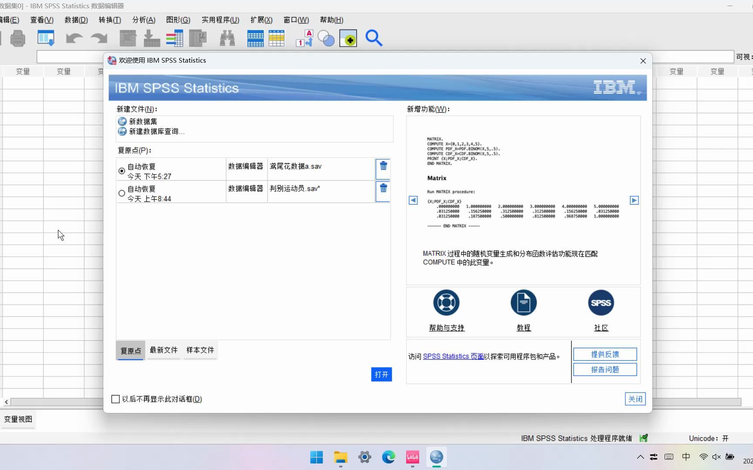The width and height of the screenshot is (753, 470).
Task: Click the Show all variables icon
Action: pyautogui.click(x=348, y=39)
